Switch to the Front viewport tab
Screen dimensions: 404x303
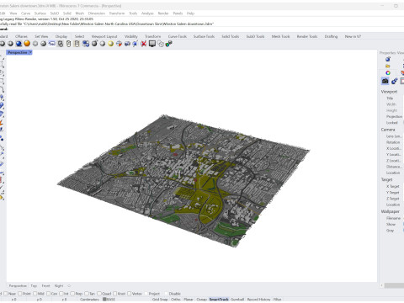[x=45, y=286]
